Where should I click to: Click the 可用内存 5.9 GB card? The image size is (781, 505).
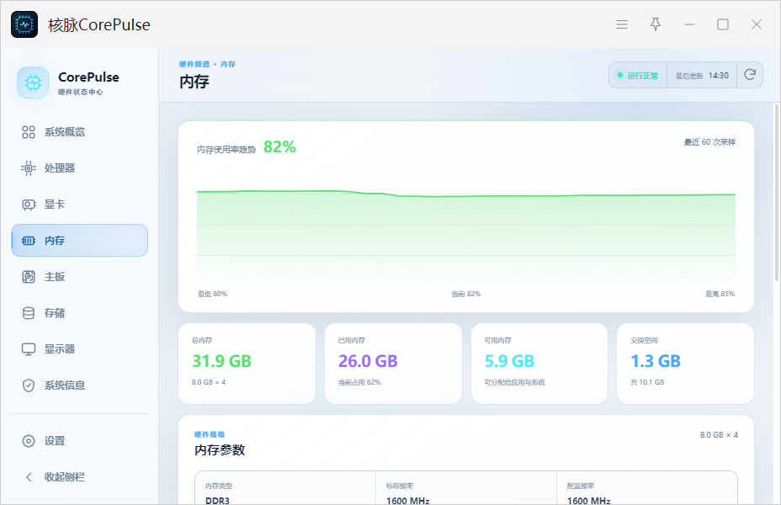click(x=539, y=364)
